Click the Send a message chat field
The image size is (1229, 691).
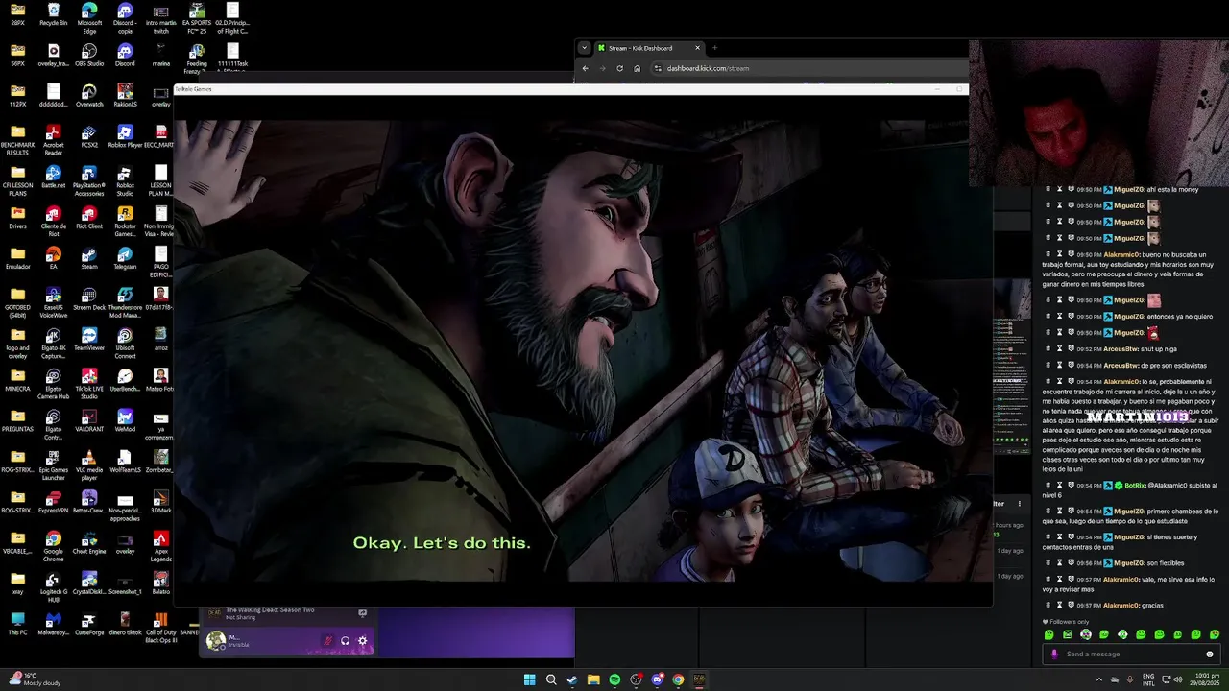(1133, 655)
